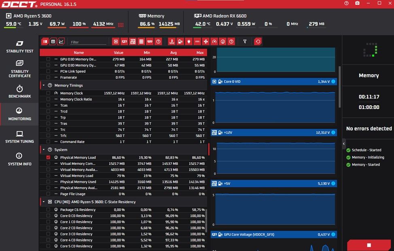This screenshot has height=251, width=394.
Task: Click the GPU card icon beside AMD Radeon RX 6600
Action: [x=197, y=16]
